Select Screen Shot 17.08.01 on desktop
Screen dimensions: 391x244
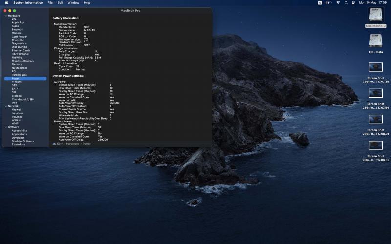click(375, 125)
